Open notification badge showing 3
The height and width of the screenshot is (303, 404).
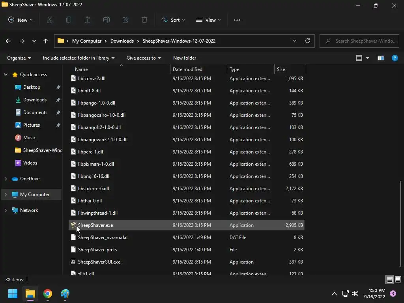(393, 294)
